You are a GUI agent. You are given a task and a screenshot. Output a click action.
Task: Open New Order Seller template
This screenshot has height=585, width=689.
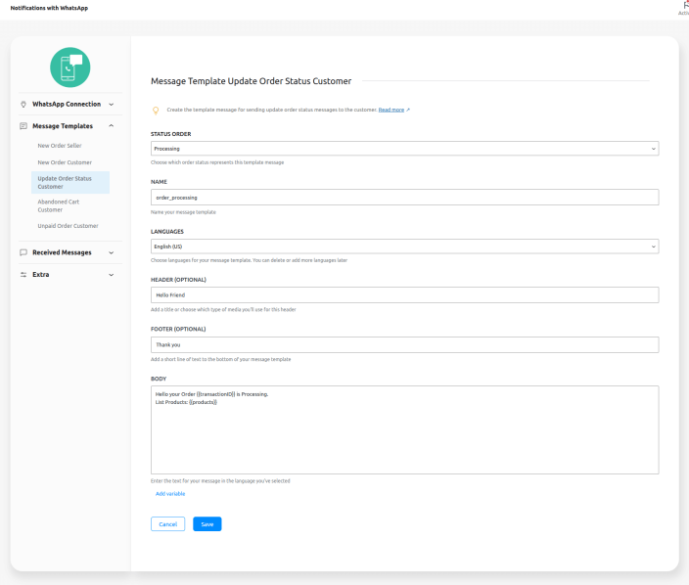click(60, 146)
